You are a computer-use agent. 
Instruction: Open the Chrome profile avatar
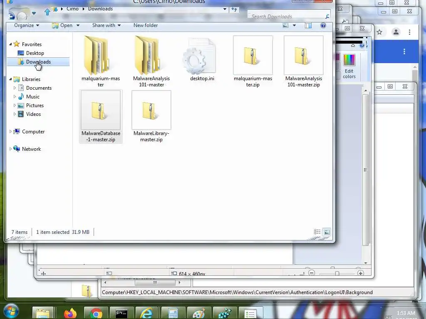(x=396, y=32)
